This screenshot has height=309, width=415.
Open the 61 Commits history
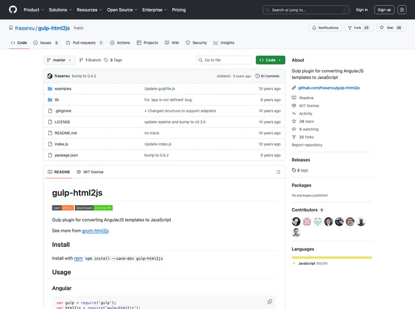point(267,76)
